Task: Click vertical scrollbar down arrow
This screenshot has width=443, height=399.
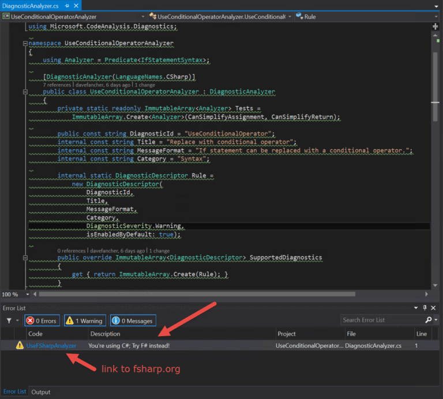Action: (435, 285)
